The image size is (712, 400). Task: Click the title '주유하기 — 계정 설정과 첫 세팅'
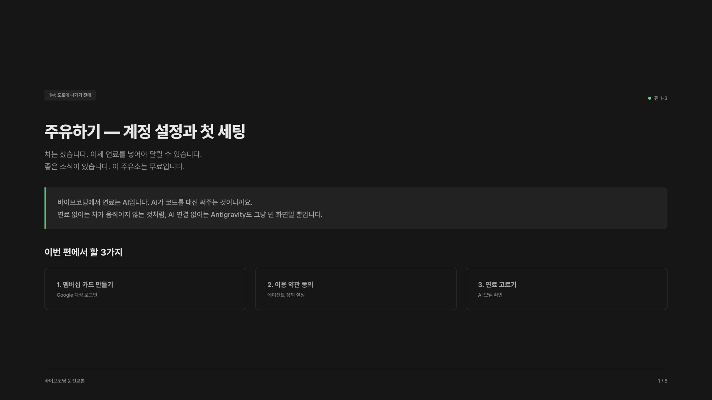(x=145, y=131)
